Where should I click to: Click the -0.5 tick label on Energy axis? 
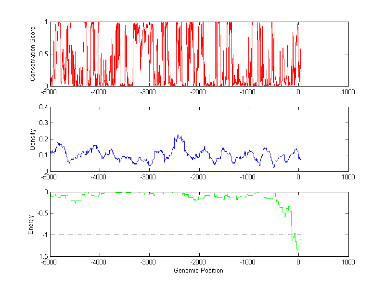click(42, 213)
